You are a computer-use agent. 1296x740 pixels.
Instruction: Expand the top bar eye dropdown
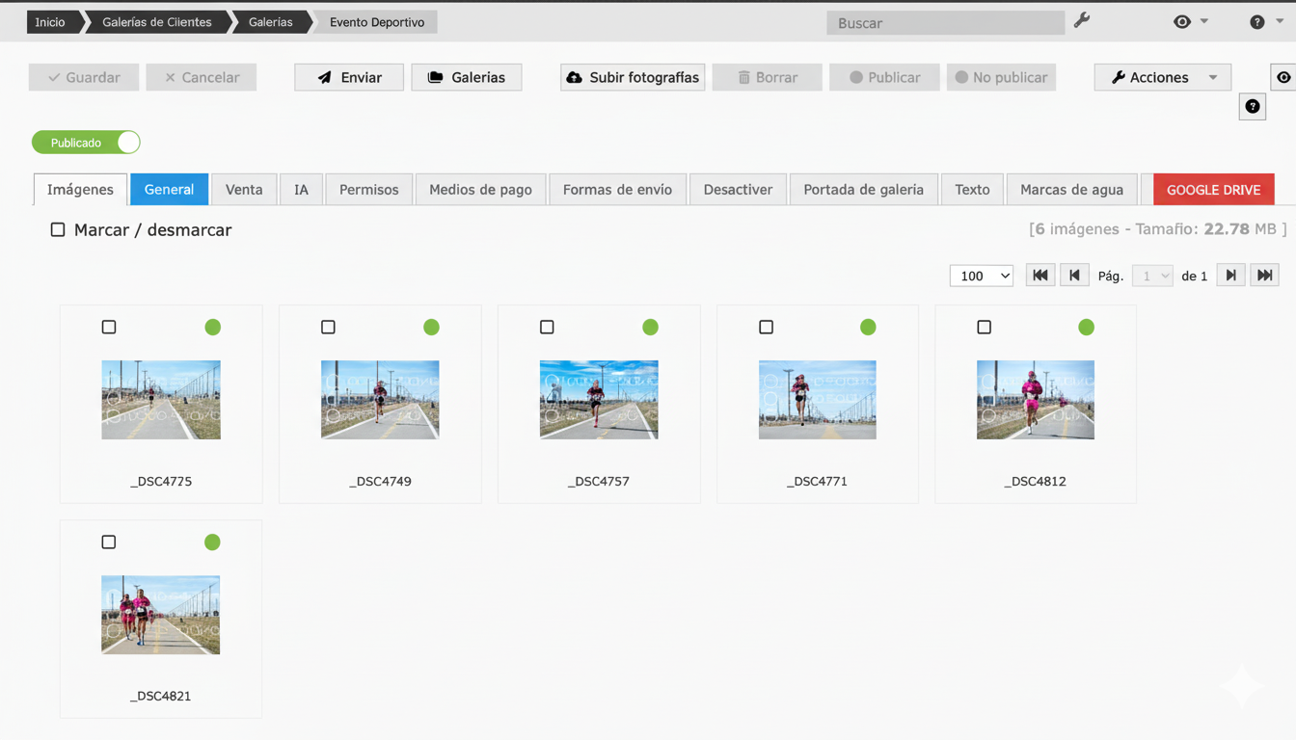point(1190,22)
